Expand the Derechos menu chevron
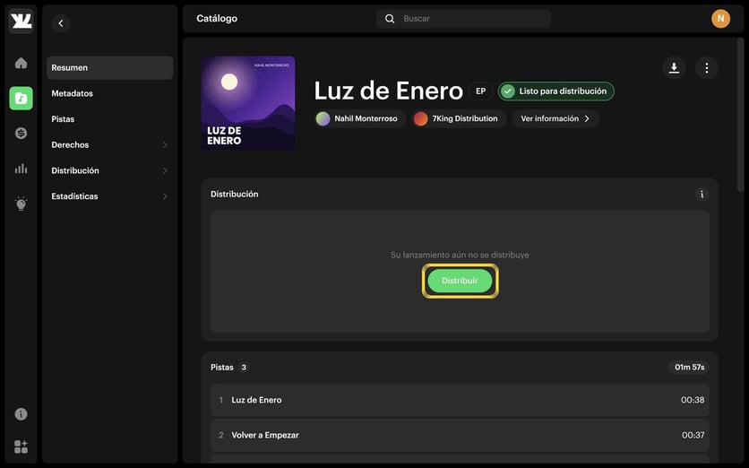Image resolution: width=749 pixels, height=468 pixels. [x=165, y=145]
